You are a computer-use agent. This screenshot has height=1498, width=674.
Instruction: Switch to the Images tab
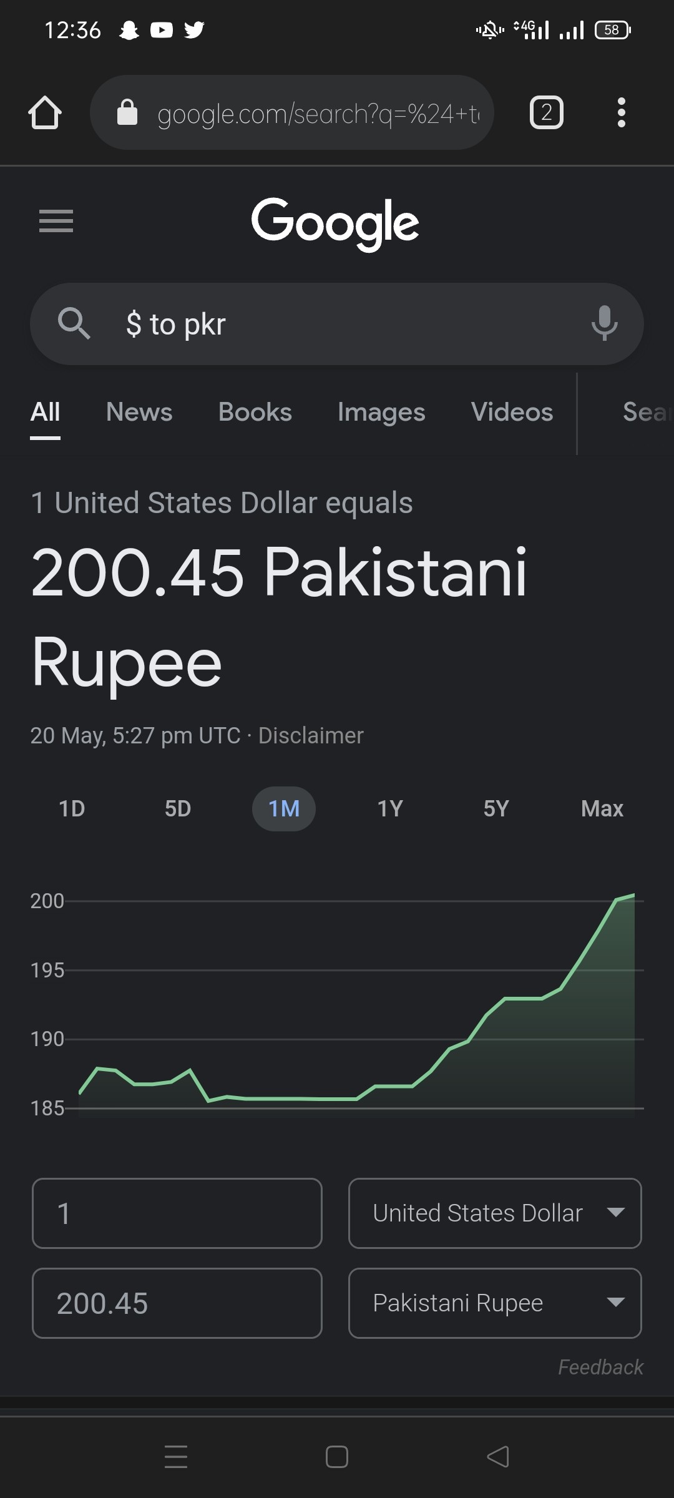click(381, 412)
